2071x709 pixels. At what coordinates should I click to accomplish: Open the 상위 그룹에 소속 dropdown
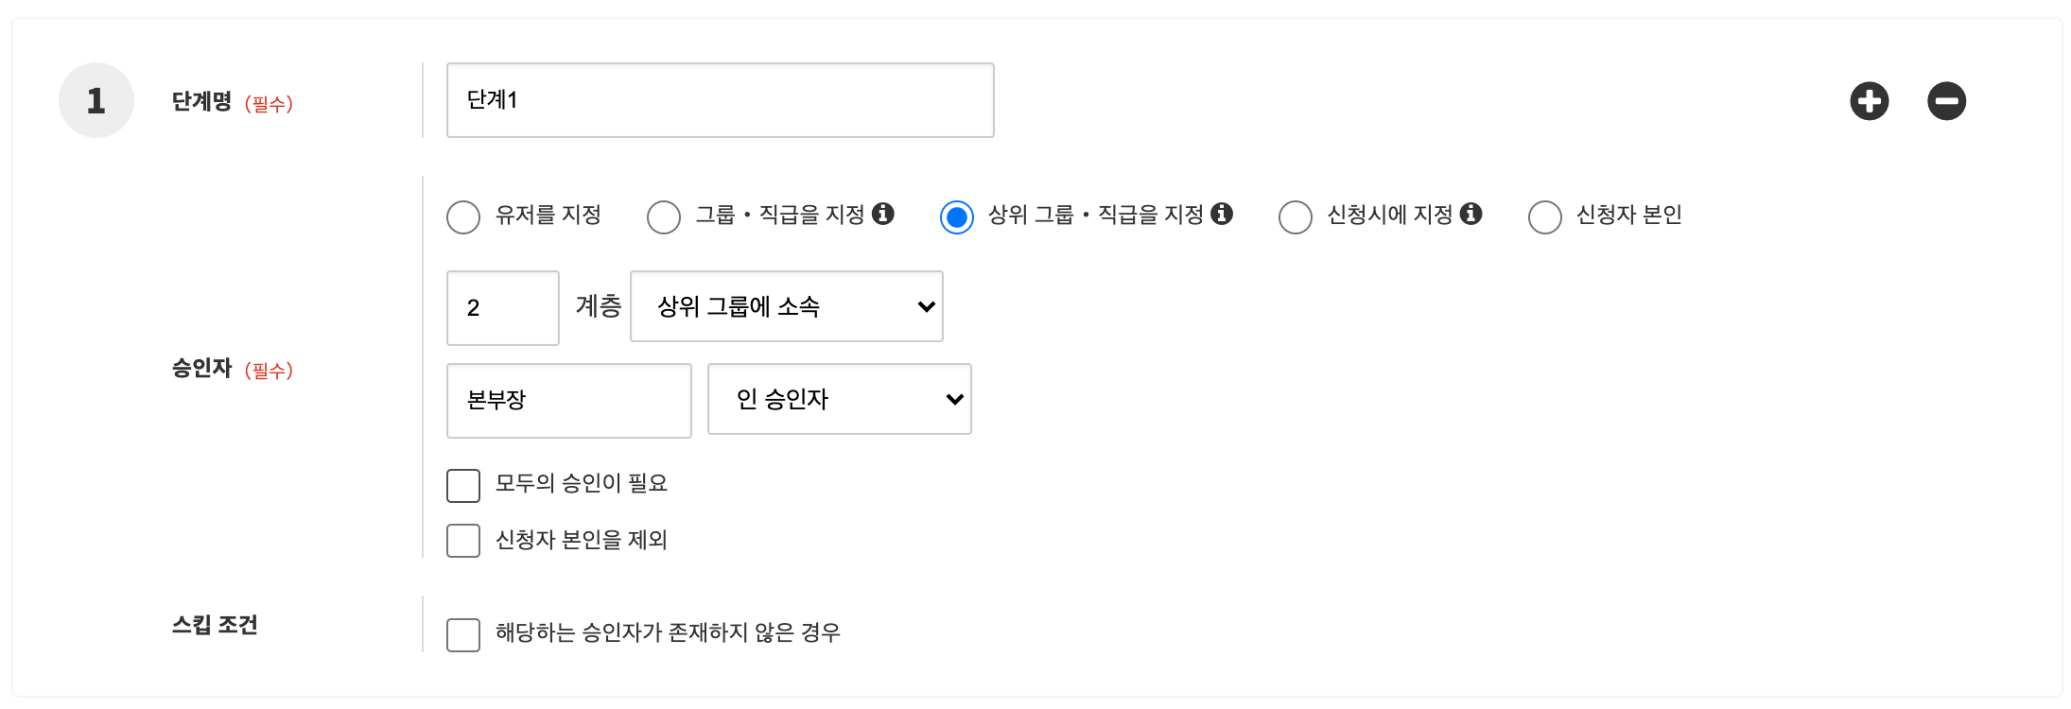[x=786, y=306]
